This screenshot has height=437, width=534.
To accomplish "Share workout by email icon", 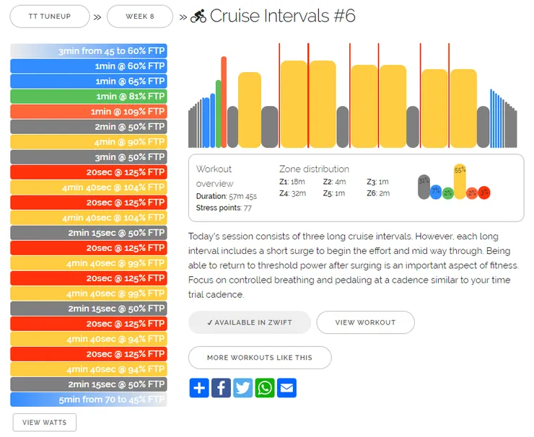I will pyautogui.click(x=286, y=388).
